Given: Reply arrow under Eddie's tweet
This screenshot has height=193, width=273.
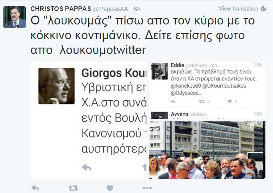Looking at the screenshot, I should pos(173,102).
